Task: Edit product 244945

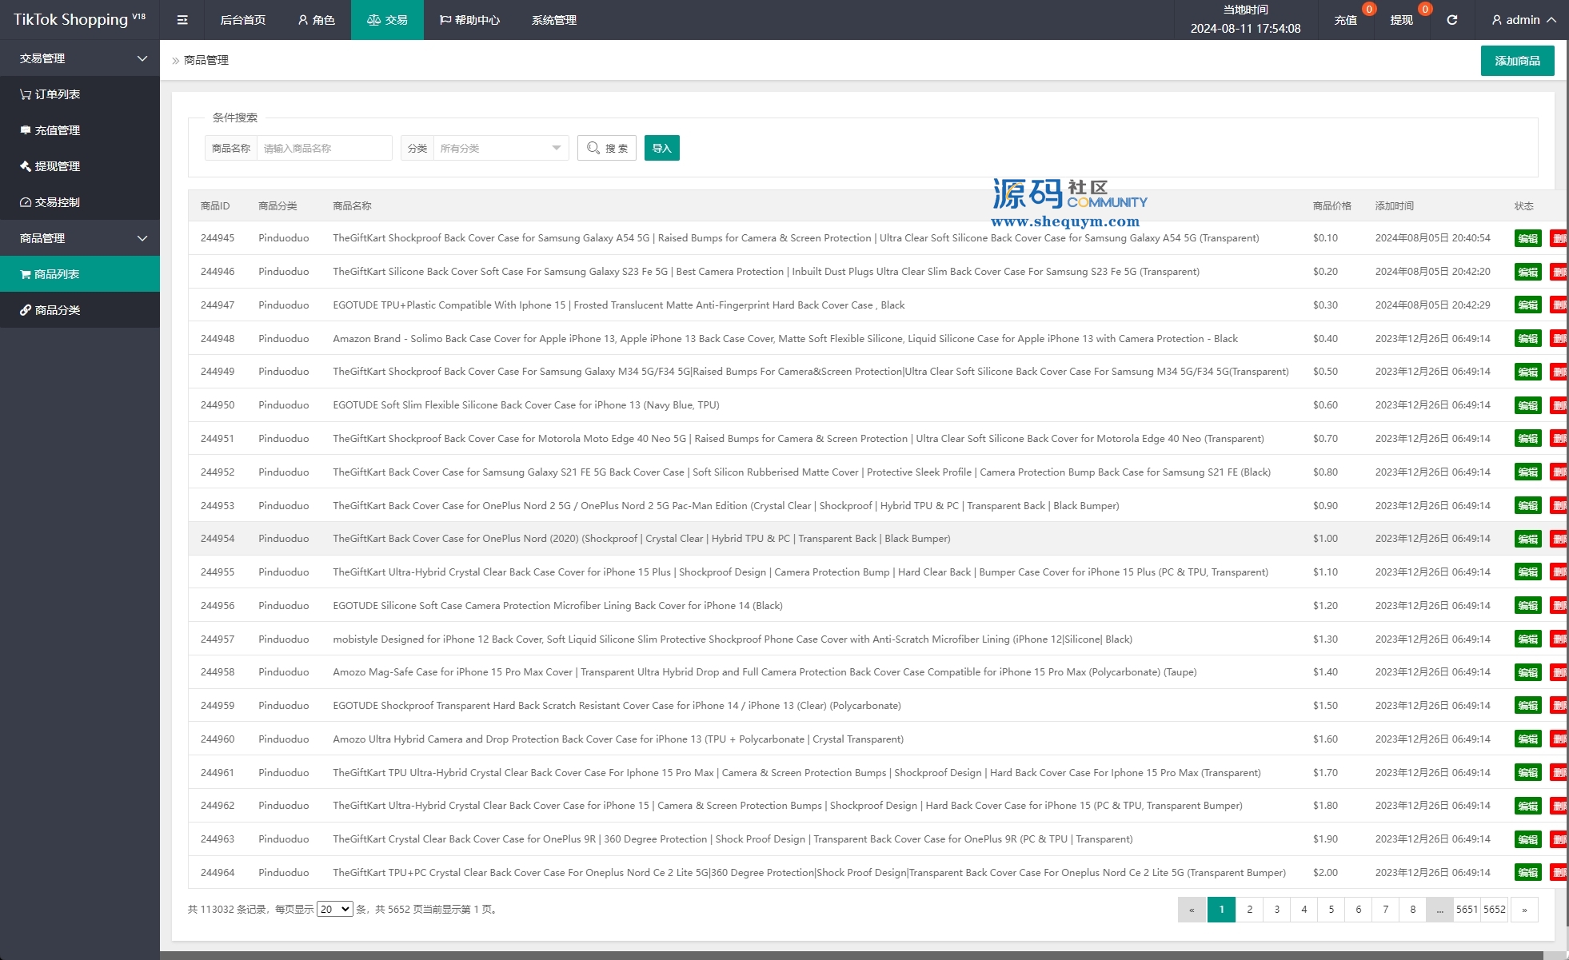Action: click(1527, 238)
